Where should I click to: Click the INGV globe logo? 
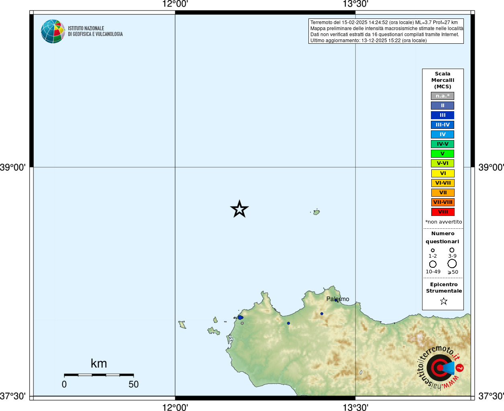click(53, 31)
